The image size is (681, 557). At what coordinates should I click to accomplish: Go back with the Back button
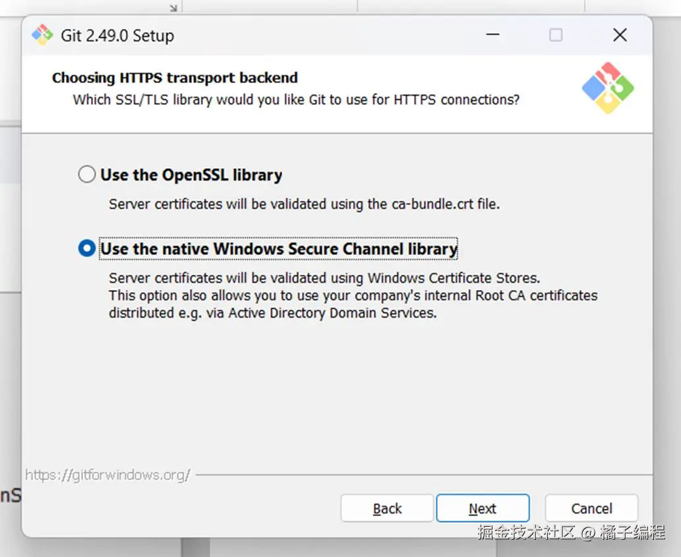tap(387, 508)
